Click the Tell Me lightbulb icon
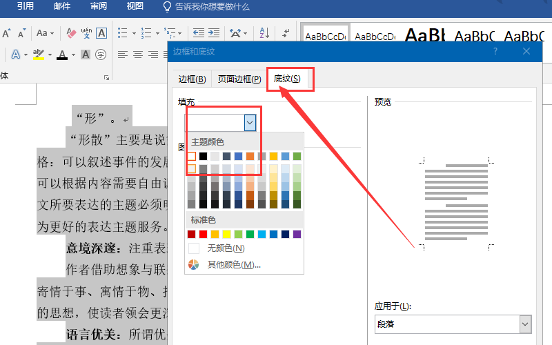Viewport: 552px width, 345px height. tap(167, 7)
